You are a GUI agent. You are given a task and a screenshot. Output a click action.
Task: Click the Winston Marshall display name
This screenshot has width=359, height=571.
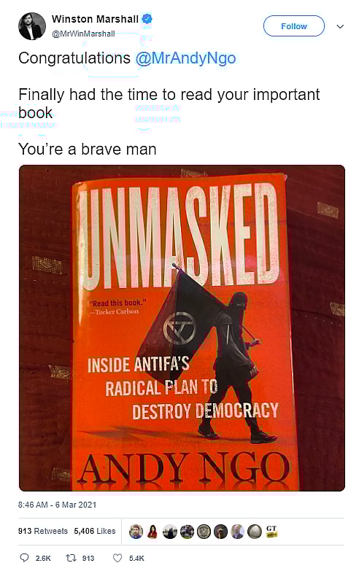[x=95, y=19]
